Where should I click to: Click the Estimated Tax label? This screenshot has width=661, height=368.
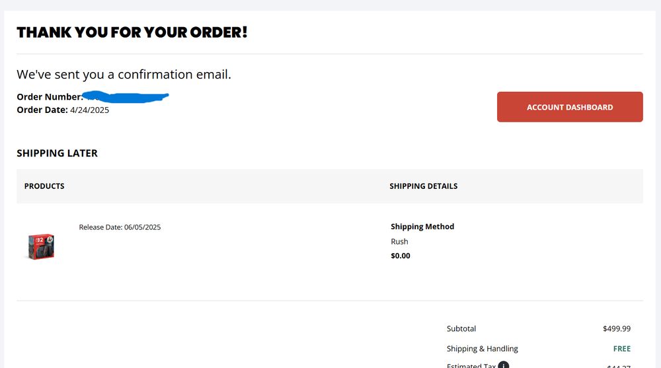471,365
